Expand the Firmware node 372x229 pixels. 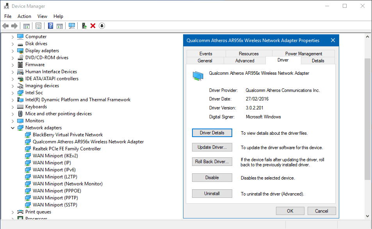12,65
